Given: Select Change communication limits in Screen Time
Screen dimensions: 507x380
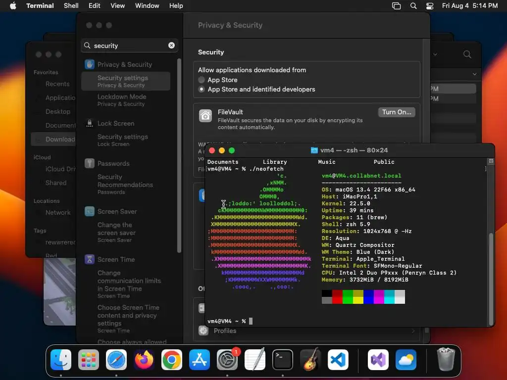Looking at the screenshot, I should click(x=126, y=284).
